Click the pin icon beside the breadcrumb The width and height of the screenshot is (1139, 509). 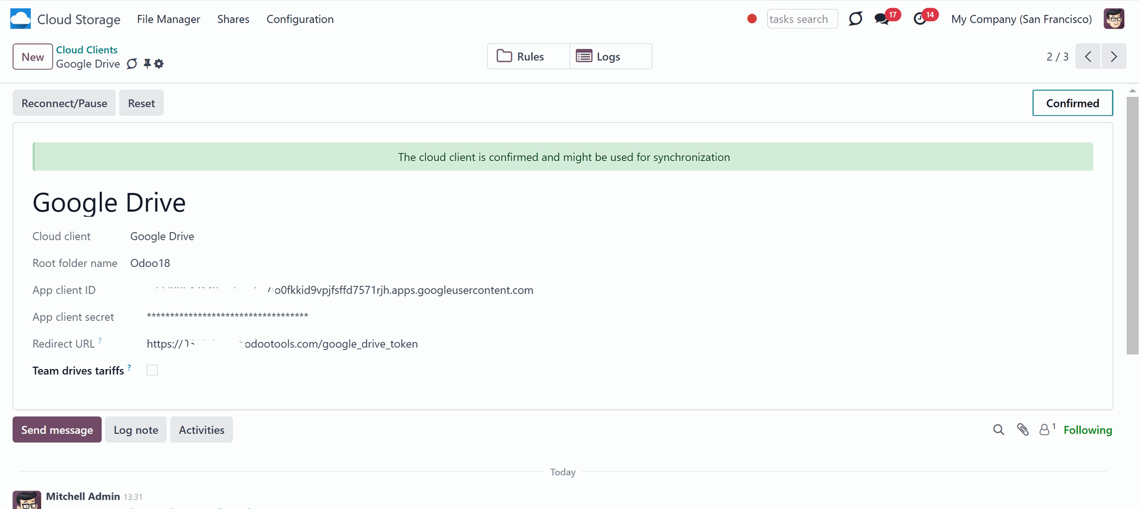147,63
